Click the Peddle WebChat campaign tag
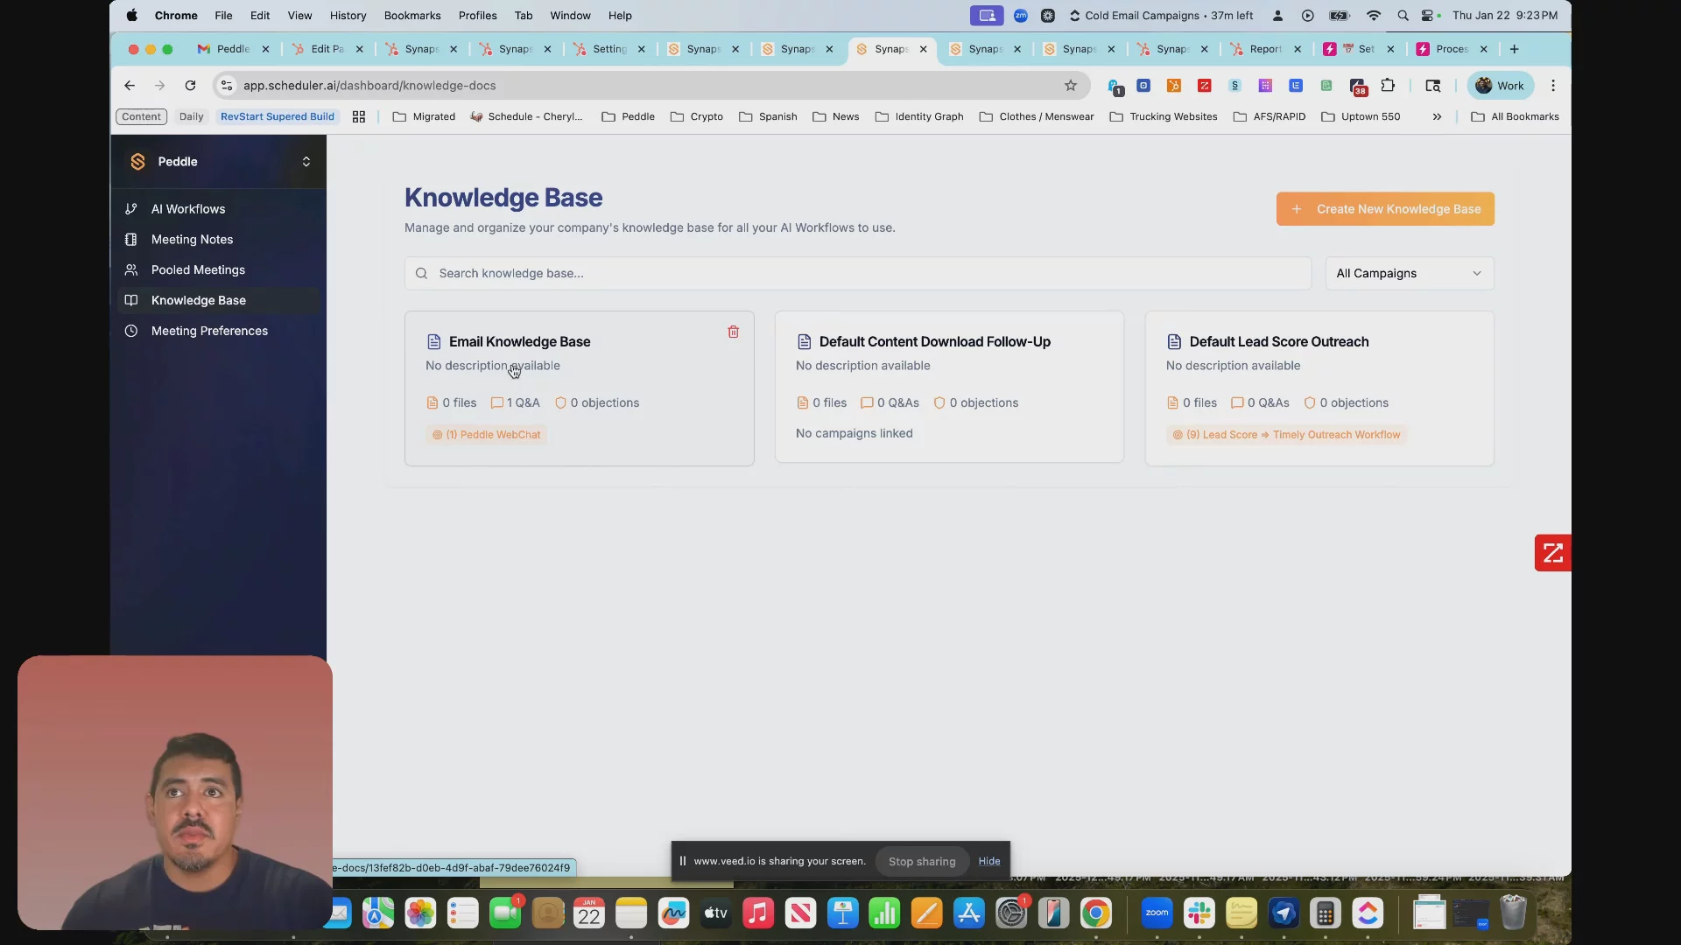 click(x=487, y=435)
